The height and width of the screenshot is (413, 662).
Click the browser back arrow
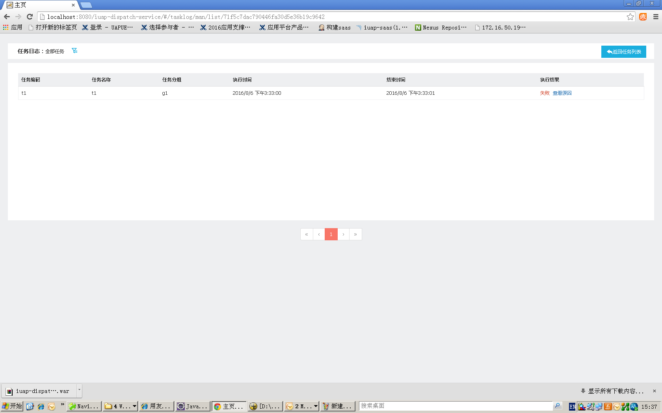click(x=7, y=17)
